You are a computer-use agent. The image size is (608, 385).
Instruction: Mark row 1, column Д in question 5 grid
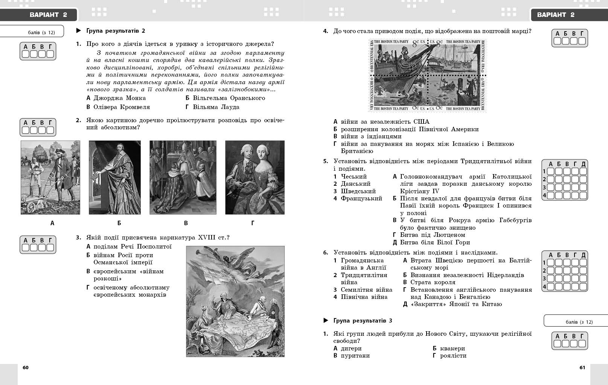point(583,171)
